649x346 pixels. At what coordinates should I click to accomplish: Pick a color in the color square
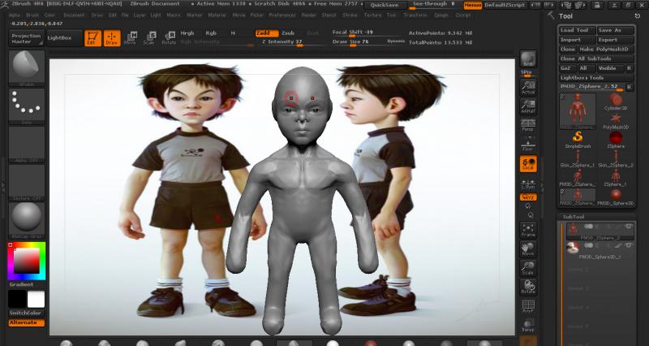tap(27, 261)
